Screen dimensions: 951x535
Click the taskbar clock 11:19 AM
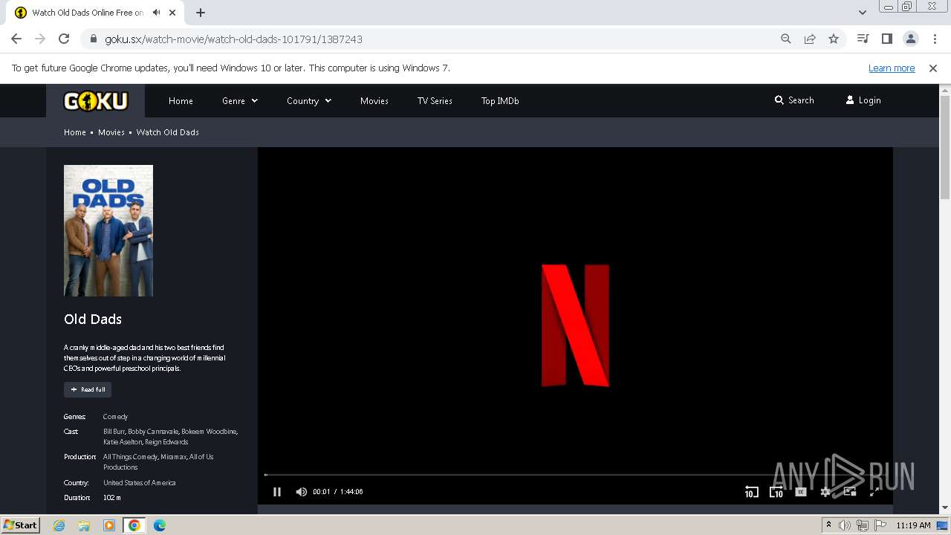[x=913, y=525]
